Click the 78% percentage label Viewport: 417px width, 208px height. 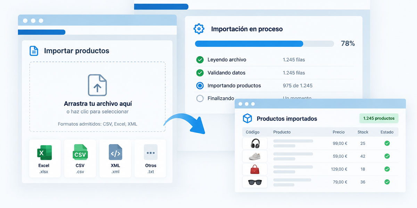click(348, 43)
